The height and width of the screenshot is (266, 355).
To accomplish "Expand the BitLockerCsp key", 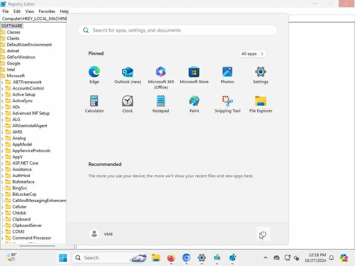I will 2,194.
